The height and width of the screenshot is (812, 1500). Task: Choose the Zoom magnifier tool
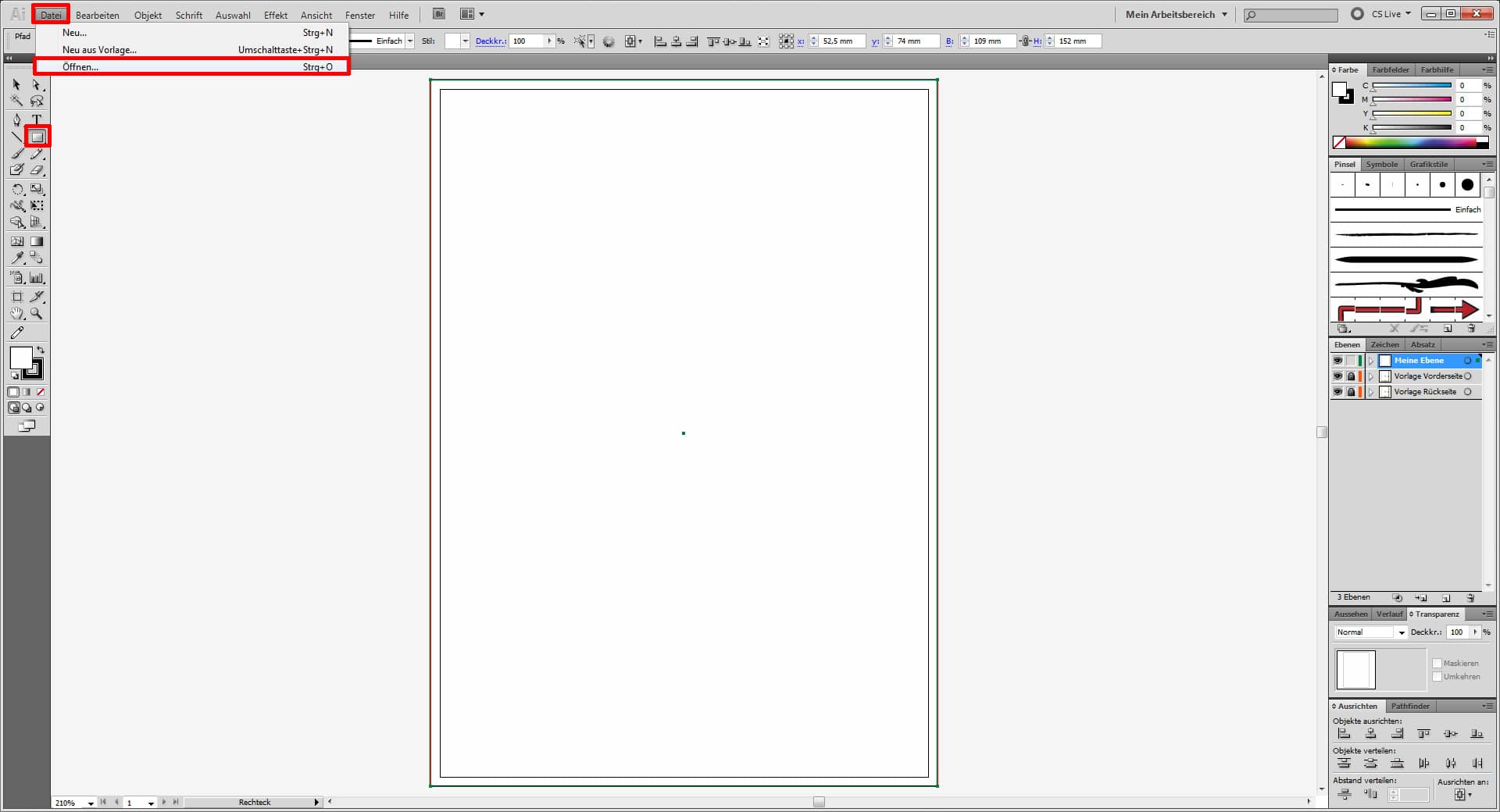tap(37, 314)
